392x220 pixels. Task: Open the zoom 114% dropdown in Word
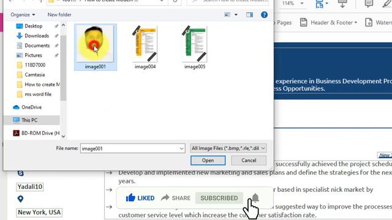pyautogui.click(x=302, y=4)
